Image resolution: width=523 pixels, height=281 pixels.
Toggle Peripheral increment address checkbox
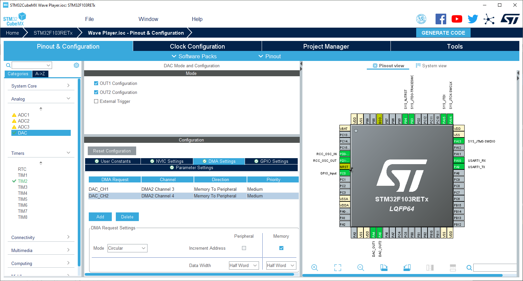coord(244,248)
